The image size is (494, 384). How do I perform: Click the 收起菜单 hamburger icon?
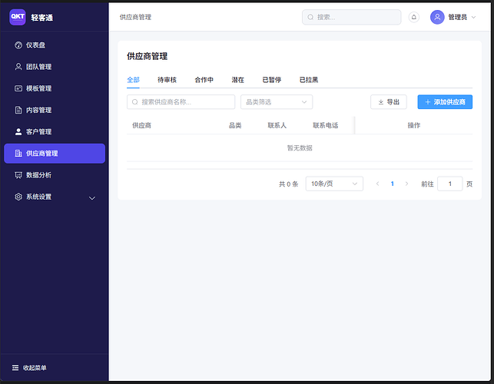[15, 368]
